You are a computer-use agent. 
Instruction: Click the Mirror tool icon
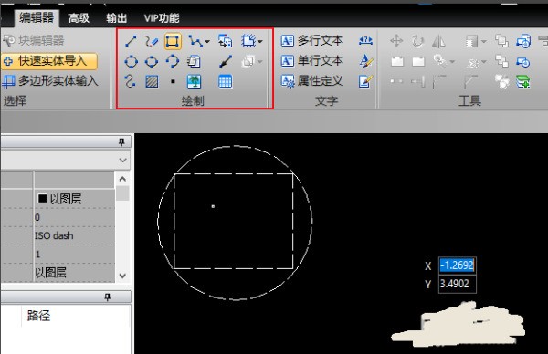pyautogui.click(x=438, y=41)
